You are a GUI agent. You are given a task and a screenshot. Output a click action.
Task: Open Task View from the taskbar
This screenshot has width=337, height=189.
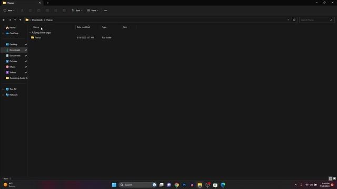click(162, 185)
